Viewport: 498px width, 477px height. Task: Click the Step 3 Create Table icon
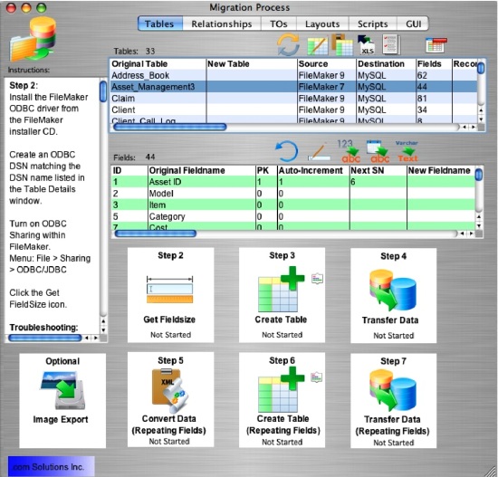282,290
